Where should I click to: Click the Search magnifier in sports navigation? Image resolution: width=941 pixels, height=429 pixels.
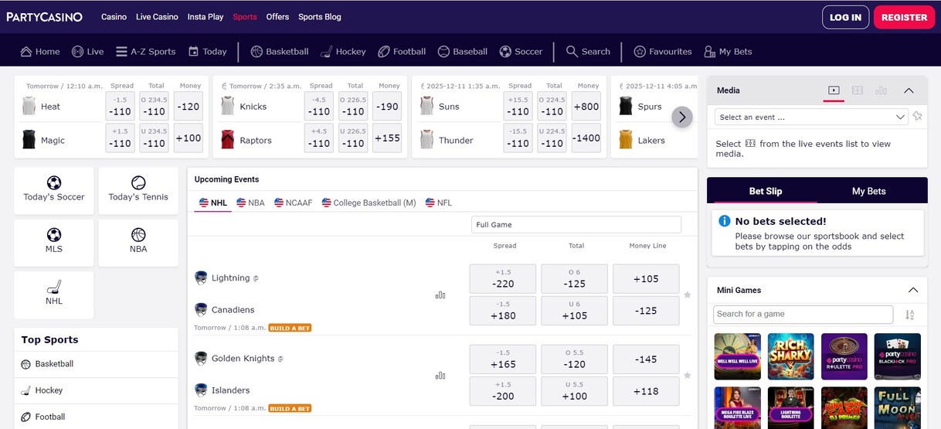pyautogui.click(x=588, y=52)
